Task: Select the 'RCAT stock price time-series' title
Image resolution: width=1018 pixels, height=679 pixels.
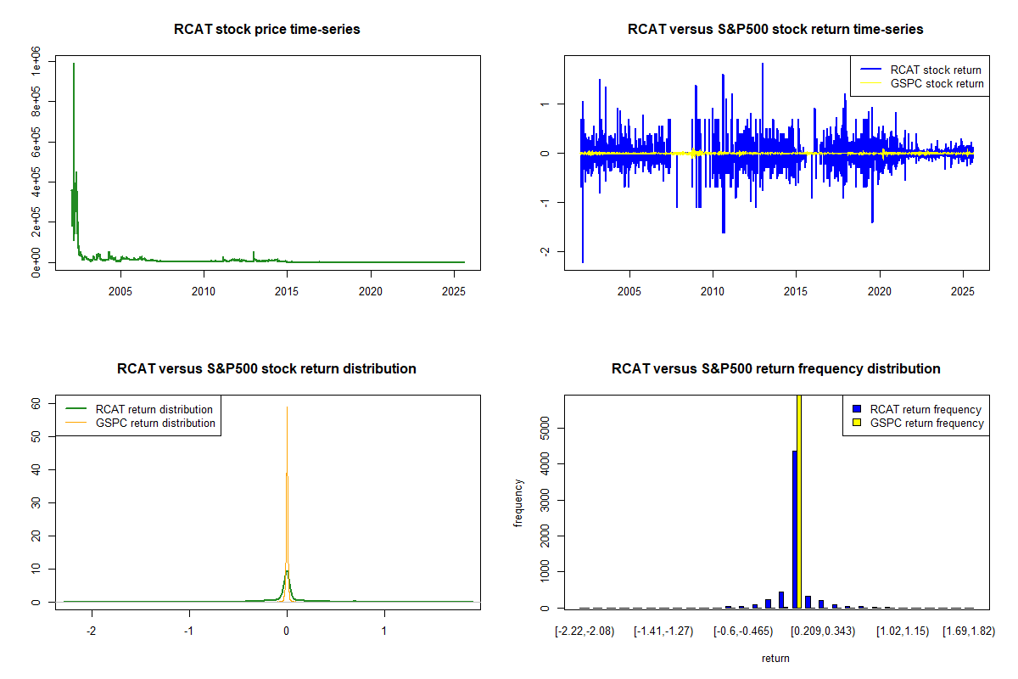Action: coord(267,30)
